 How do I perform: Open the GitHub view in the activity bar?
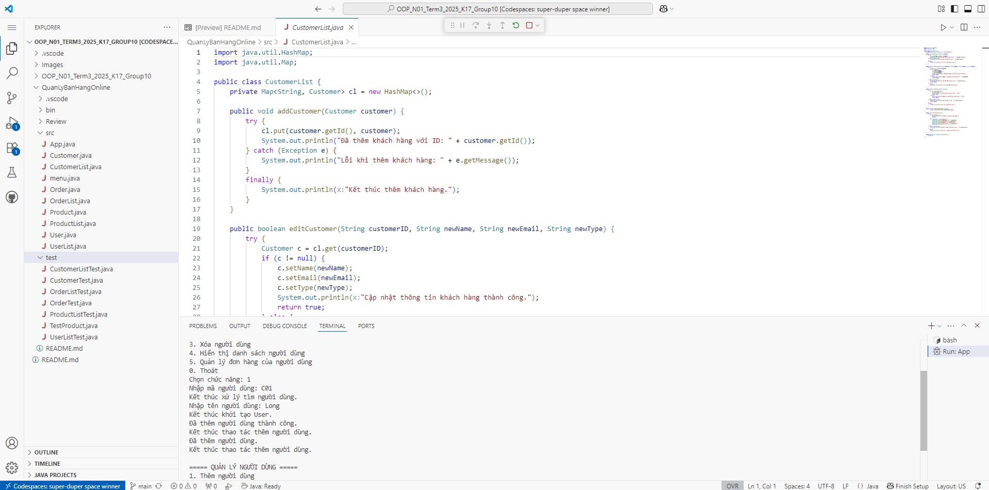(12, 197)
